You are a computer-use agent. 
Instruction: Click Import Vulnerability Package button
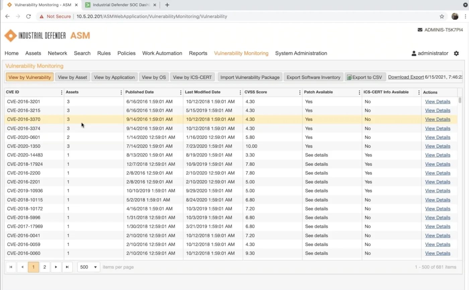click(250, 77)
